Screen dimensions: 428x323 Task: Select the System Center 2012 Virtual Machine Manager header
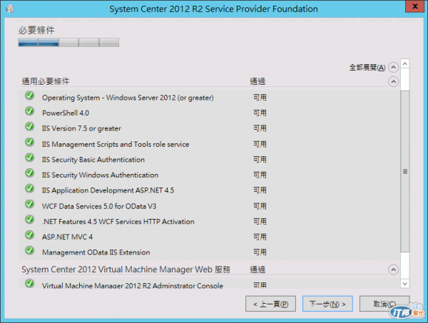click(x=126, y=270)
